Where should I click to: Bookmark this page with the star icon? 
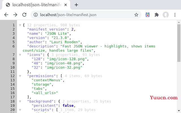(136, 15)
